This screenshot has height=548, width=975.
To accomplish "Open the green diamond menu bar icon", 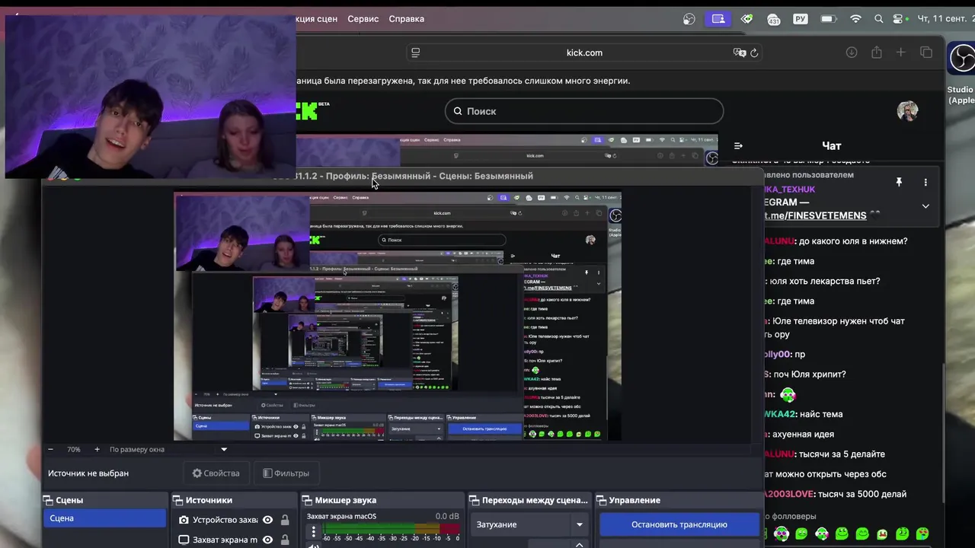I will click(746, 19).
